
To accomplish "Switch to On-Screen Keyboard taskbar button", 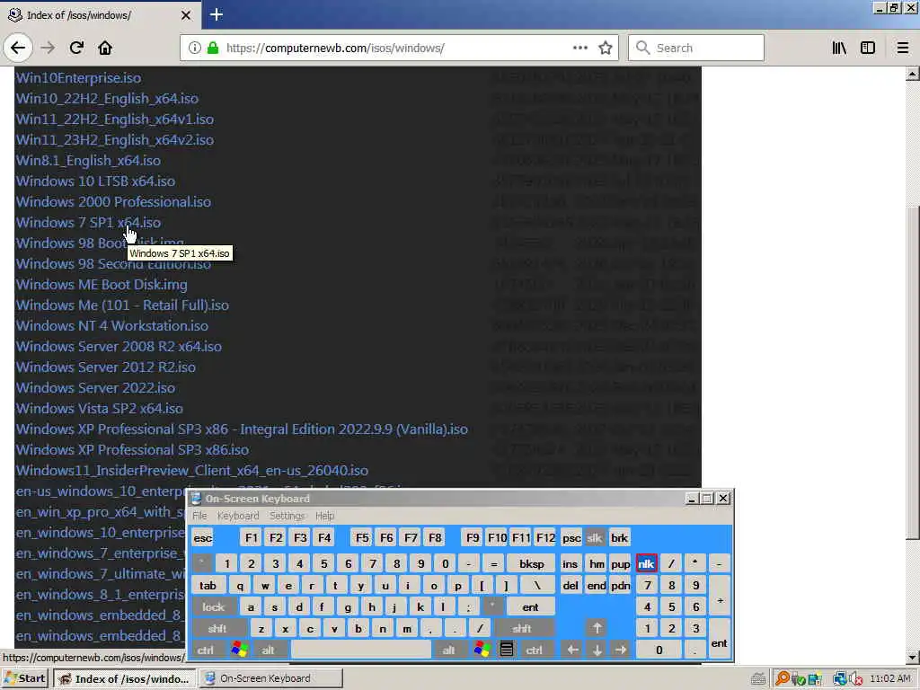I will (271, 679).
